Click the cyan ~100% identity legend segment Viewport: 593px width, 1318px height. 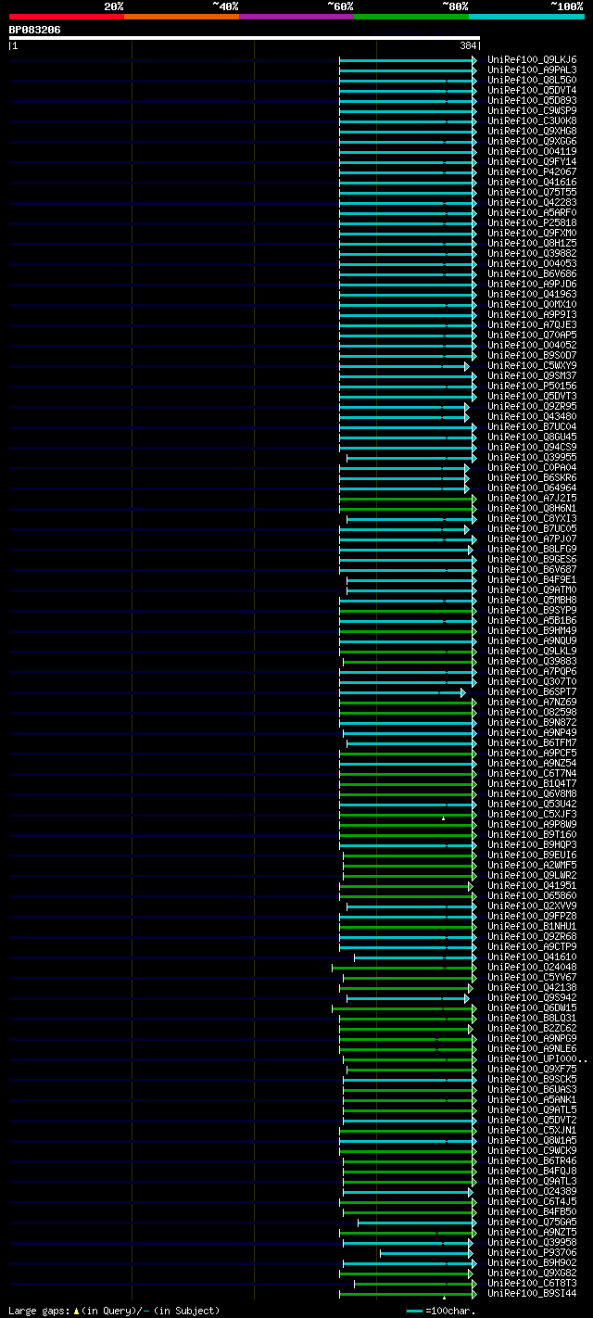click(x=526, y=16)
